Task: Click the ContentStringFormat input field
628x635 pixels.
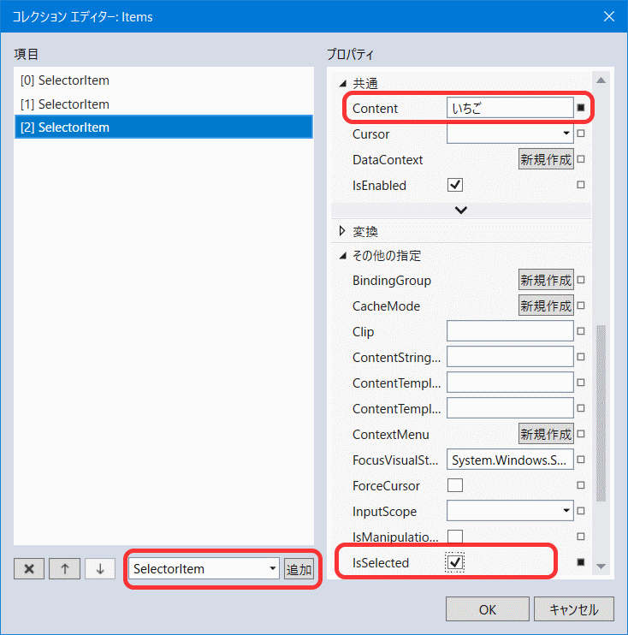Action: click(x=510, y=357)
